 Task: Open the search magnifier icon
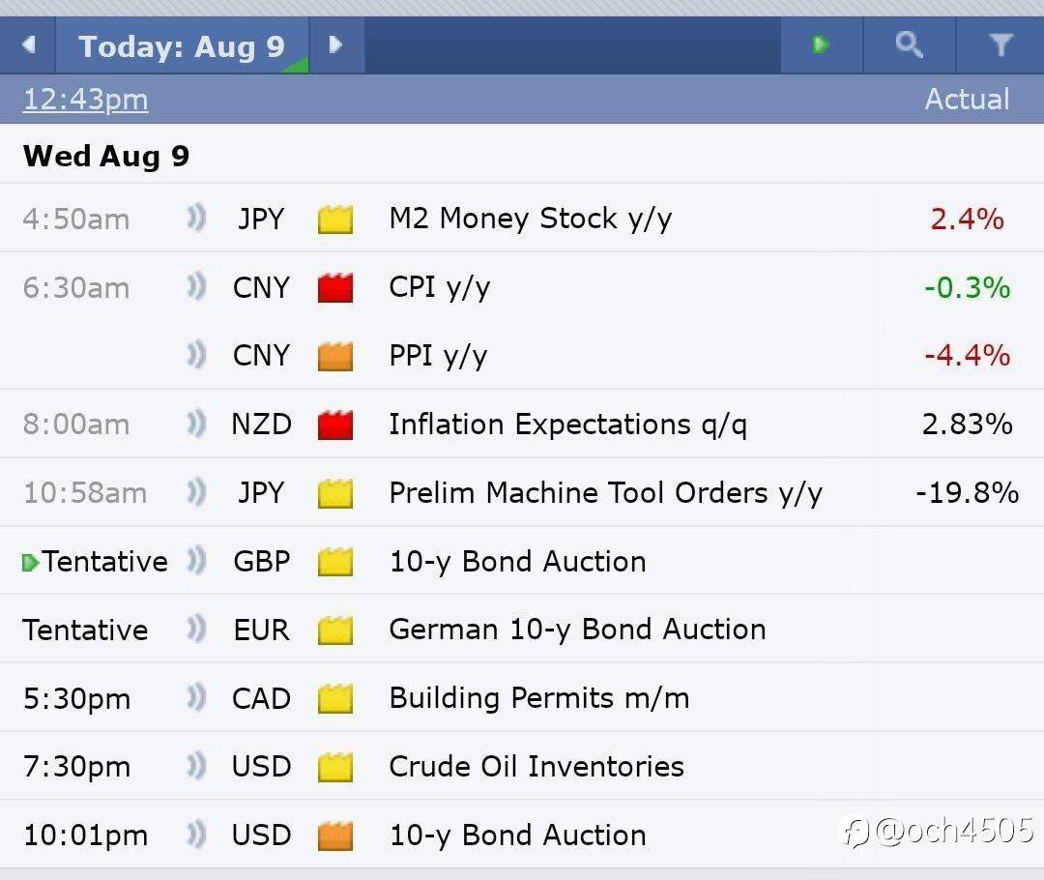[x=909, y=44]
